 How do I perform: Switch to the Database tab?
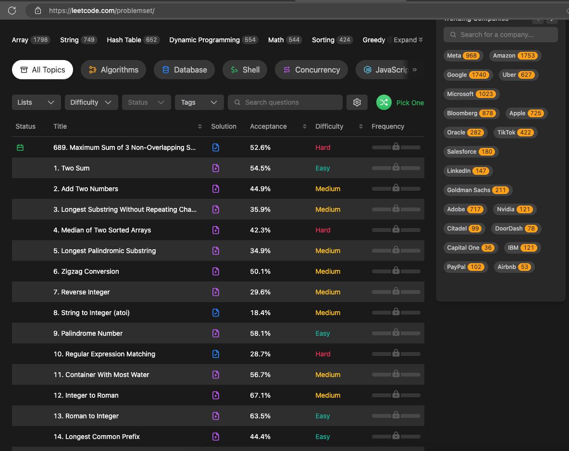pos(185,70)
